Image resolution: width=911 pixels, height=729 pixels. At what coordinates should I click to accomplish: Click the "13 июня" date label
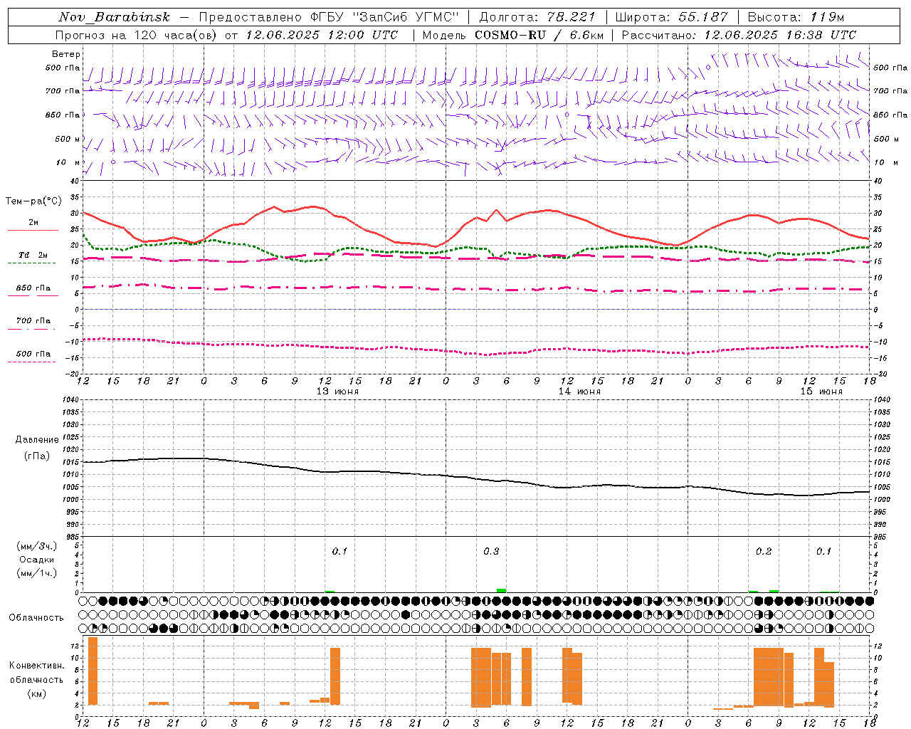(x=337, y=392)
